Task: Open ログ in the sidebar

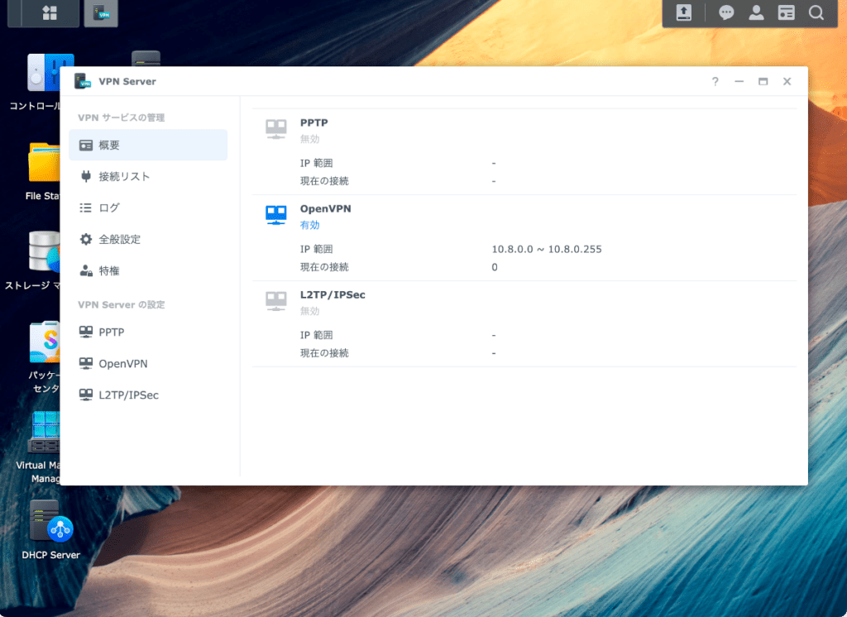Action: coord(148,208)
